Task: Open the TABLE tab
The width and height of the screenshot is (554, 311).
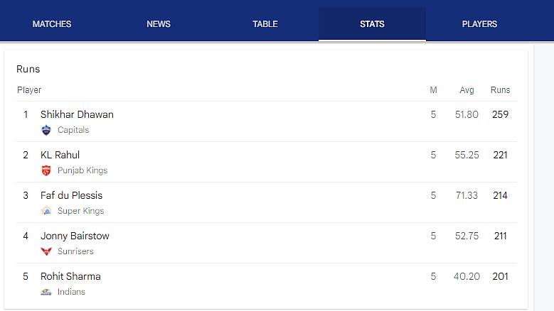Action: 265,24
